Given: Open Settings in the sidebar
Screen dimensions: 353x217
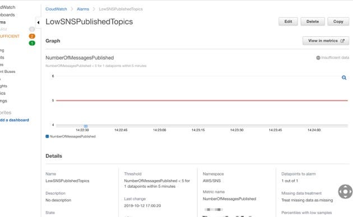Looking at the screenshot, I should [x=3, y=101].
